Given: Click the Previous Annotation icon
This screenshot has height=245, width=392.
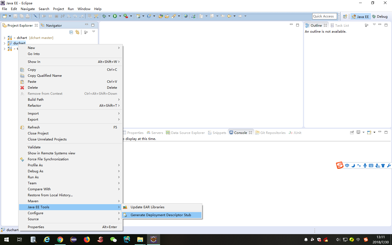Looking at the screenshot, I should click(x=212, y=16).
